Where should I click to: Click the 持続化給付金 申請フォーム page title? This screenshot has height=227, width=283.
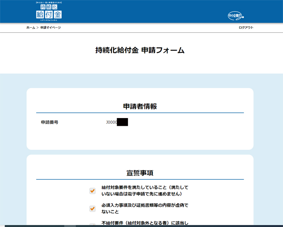(140, 50)
